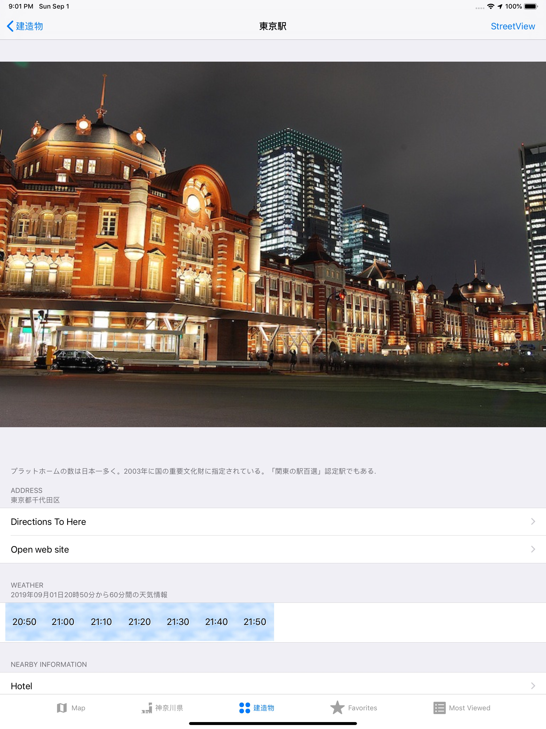Tap the Open web site row text
Viewport: 546px width, 729px height.
point(40,549)
